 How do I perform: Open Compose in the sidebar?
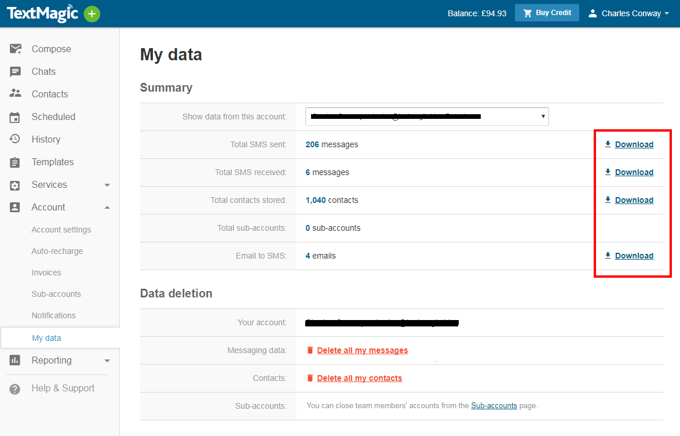[x=51, y=49]
